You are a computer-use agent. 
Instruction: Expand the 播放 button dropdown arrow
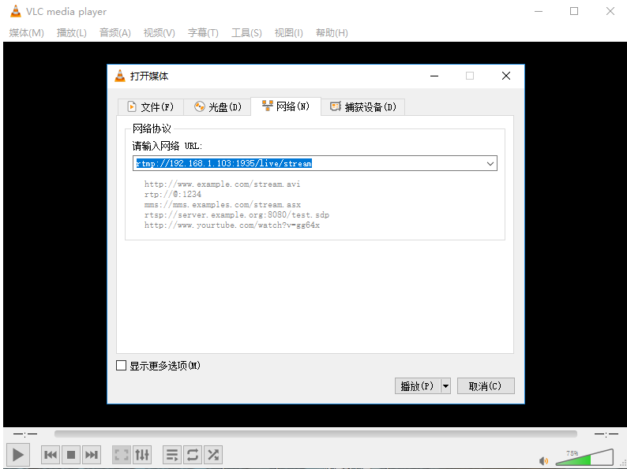[445, 386]
